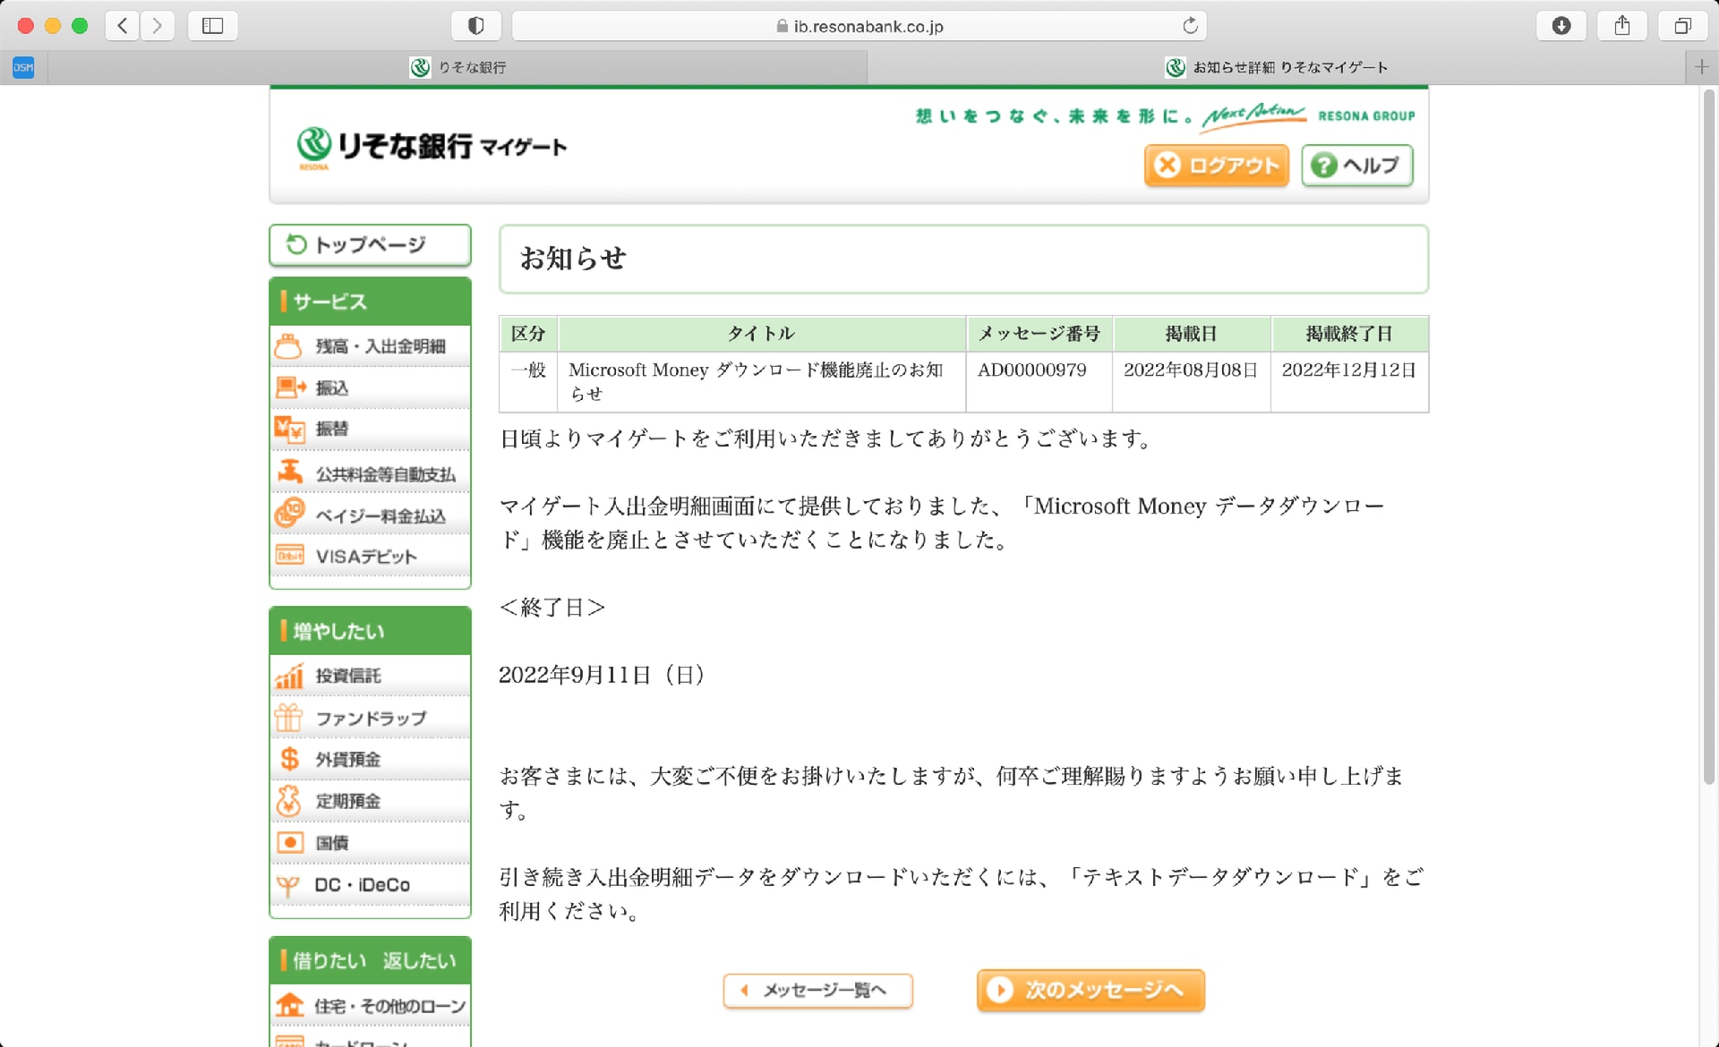The width and height of the screenshot is (1719, 1047).
Task: Click the 定期預金 money bag icon
Action: [x=288, y=801]
